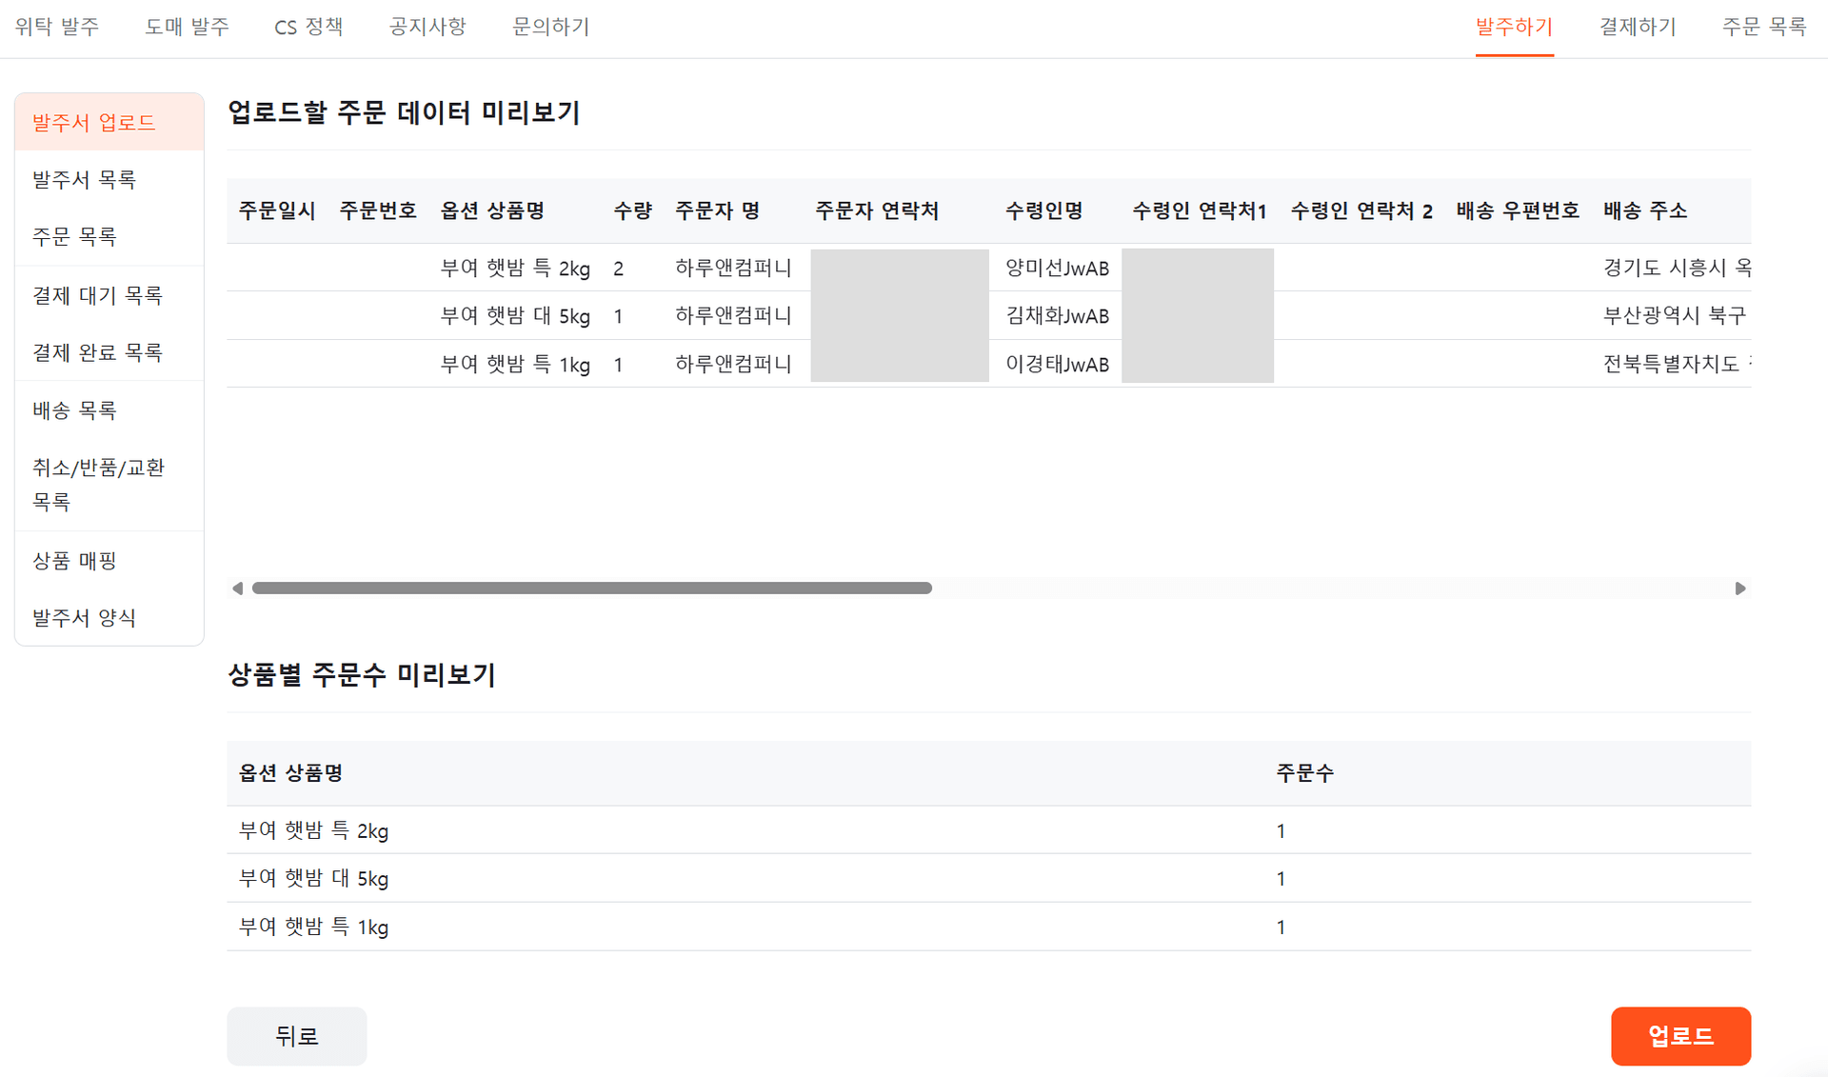Viewport: 1828px width, 1077px height.
Task: Open 결제 완료 목록 in the sidebar
Action: tap(98, 352)
